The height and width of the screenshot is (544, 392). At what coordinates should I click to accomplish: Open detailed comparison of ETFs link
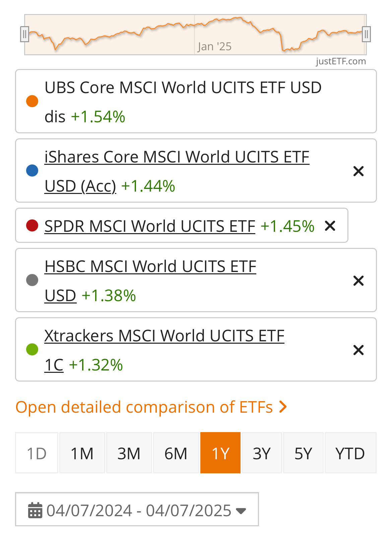click(x=144, y=407)
